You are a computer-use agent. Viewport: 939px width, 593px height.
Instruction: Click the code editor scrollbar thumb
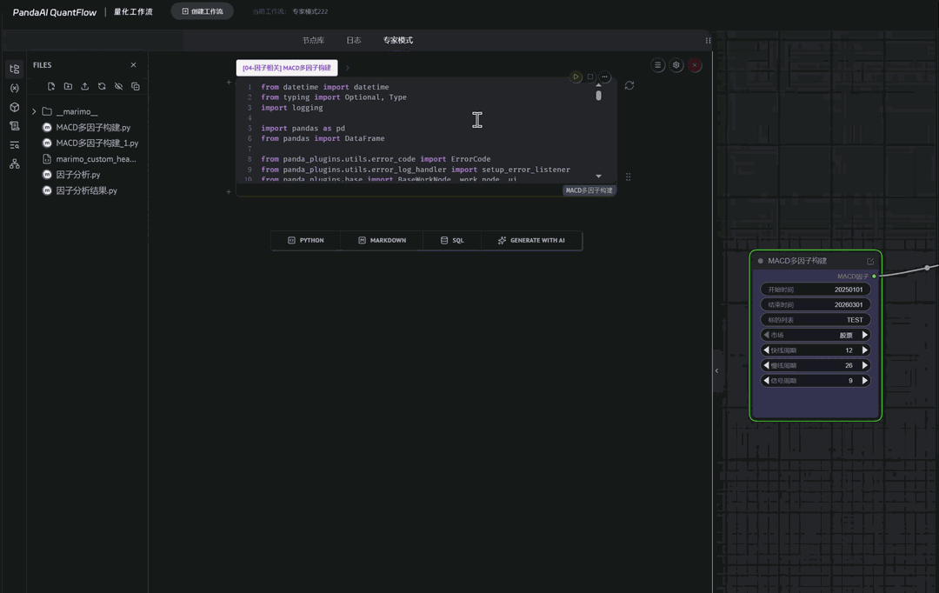point(598,96)
